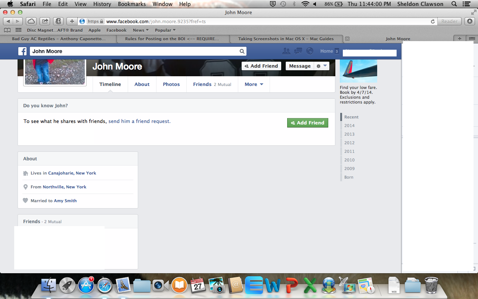
Task: Open the profile Friends tab
Action: (x=212, y=84)
